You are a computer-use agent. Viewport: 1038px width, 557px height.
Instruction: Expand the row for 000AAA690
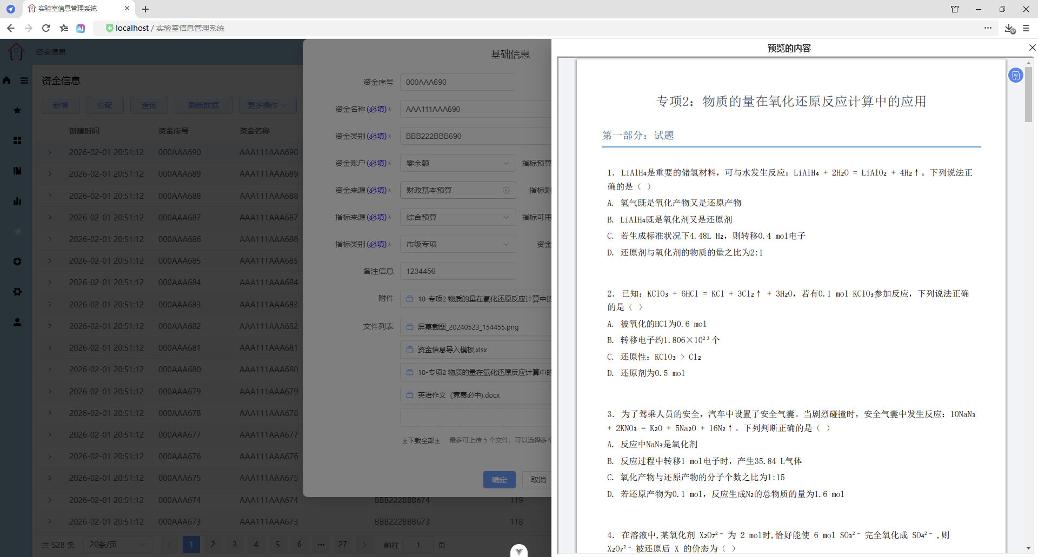coord(50,152)
